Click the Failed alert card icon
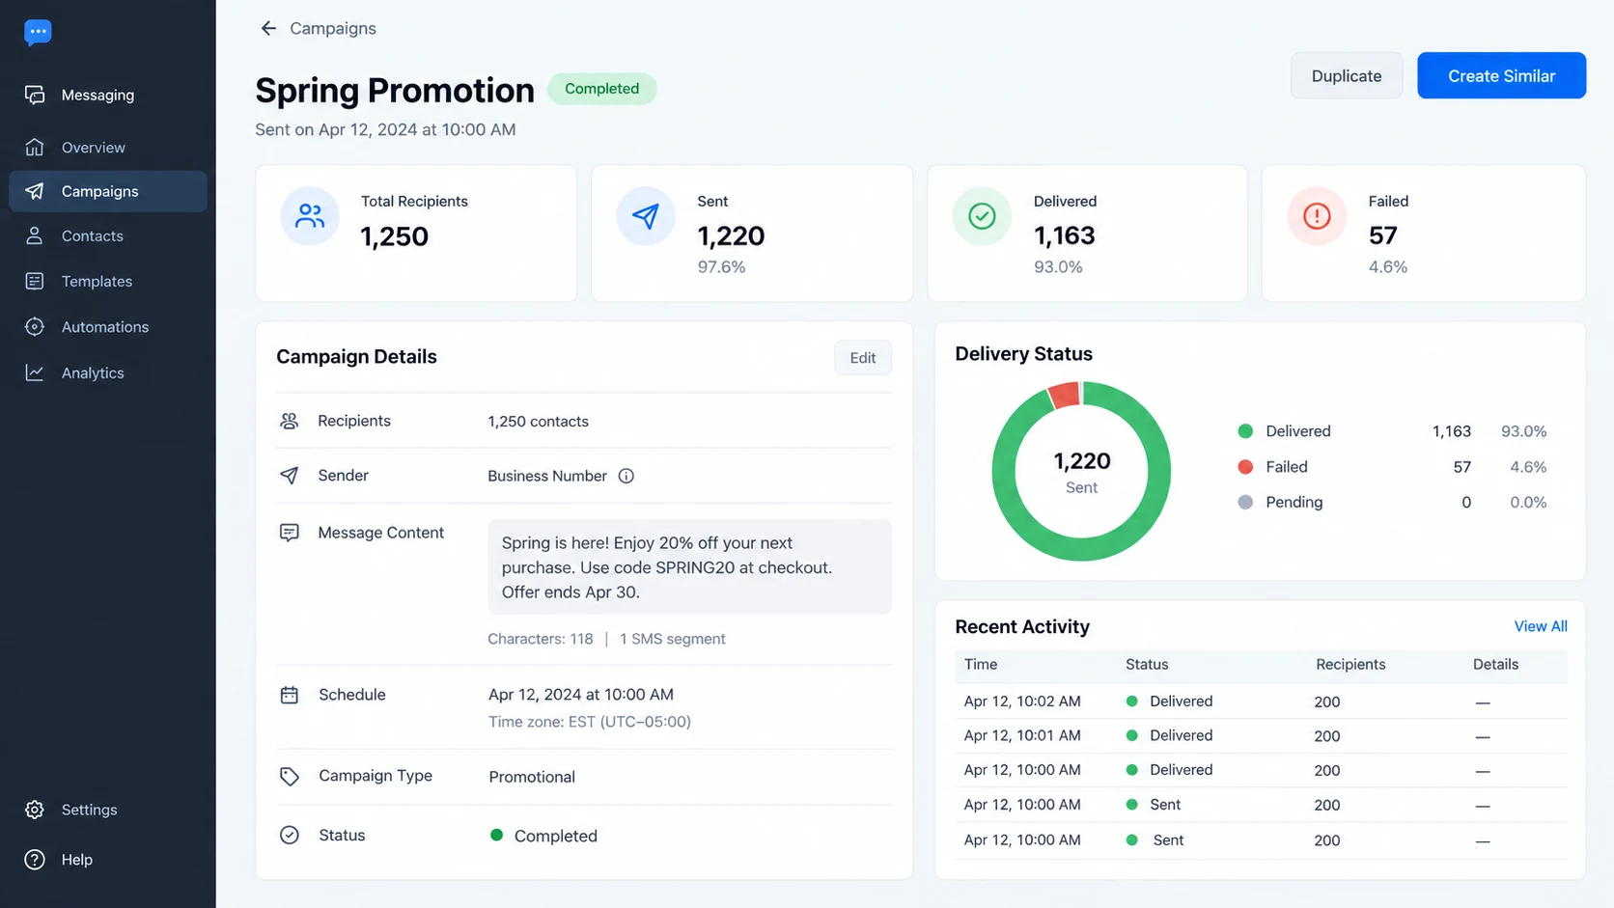1614x908 pixels. tap(1317, 216)
